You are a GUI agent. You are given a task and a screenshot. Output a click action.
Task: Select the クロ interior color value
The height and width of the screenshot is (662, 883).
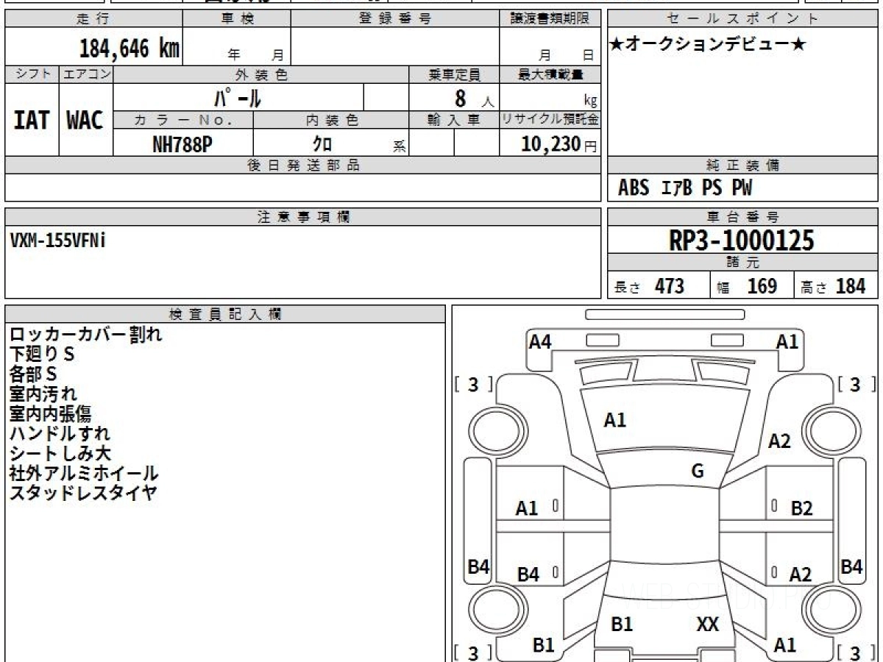[322, 144]
